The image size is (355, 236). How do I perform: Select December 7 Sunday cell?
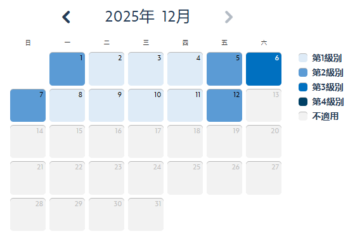(x=28, y=105)
